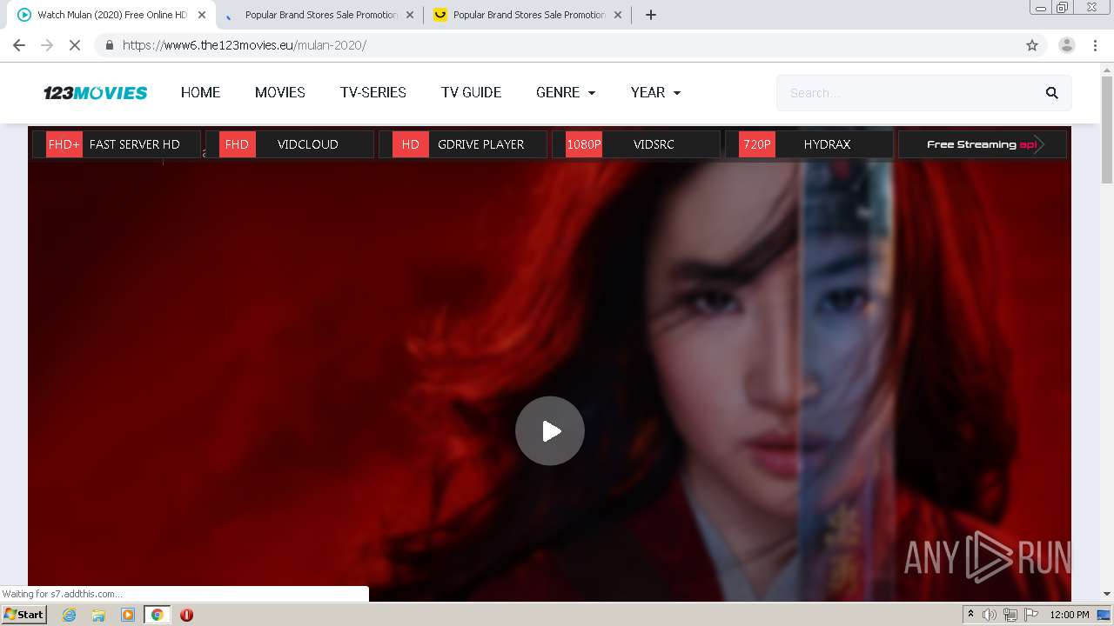Open the MOVIES section
This screenshot has width=1114, height=626.
(x=280, y=92)
